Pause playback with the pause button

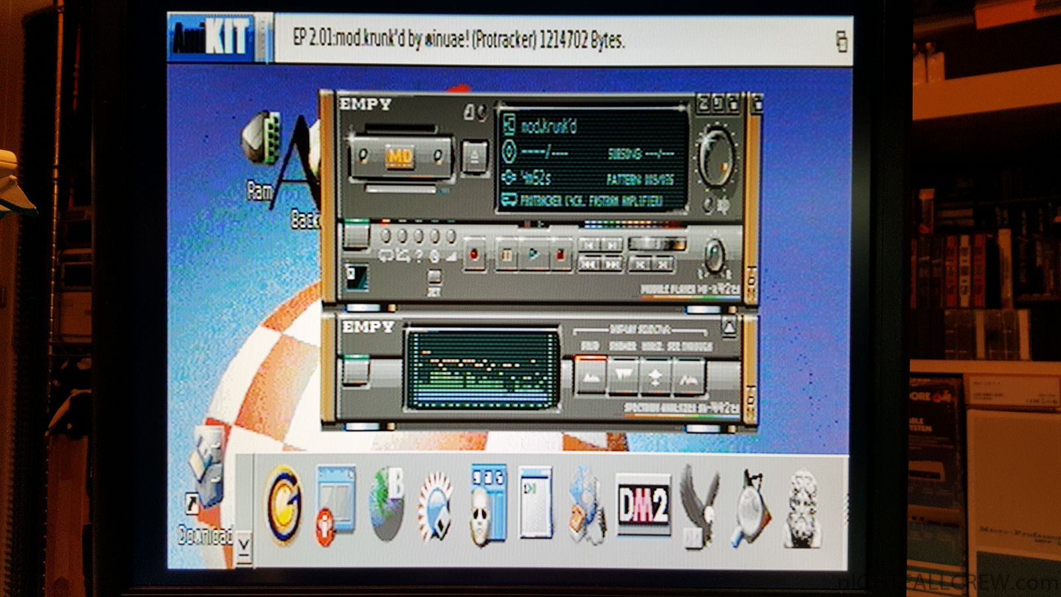coord(507,255)
